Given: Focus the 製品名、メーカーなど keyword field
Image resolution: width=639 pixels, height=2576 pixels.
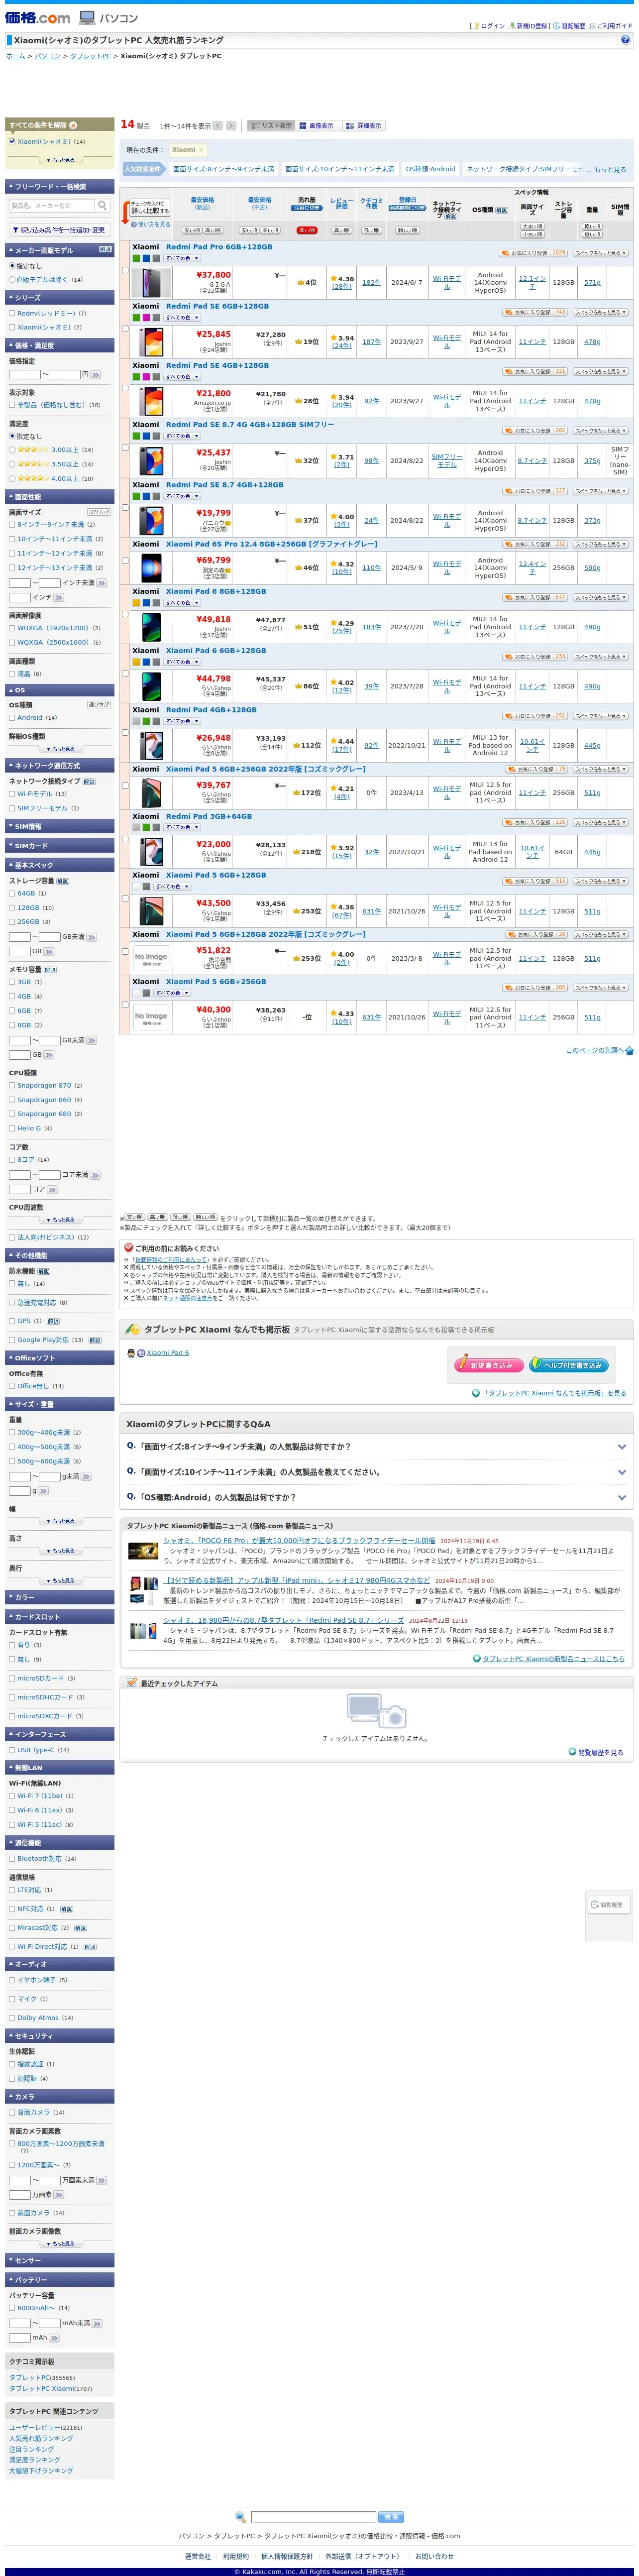Looking at the screenshot, I should 52,205.
